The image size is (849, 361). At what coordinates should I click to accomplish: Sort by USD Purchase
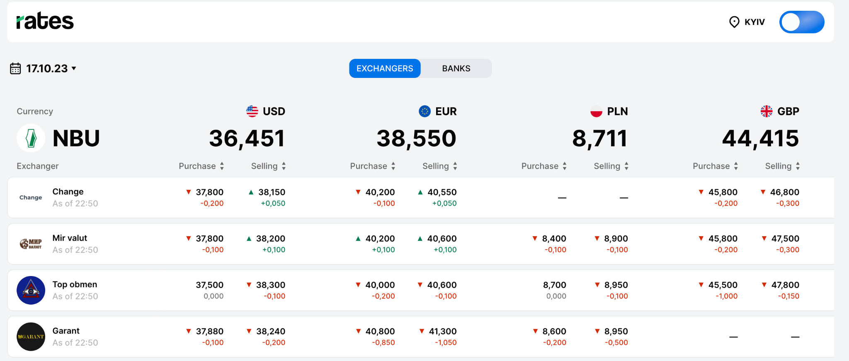point(201,166)
